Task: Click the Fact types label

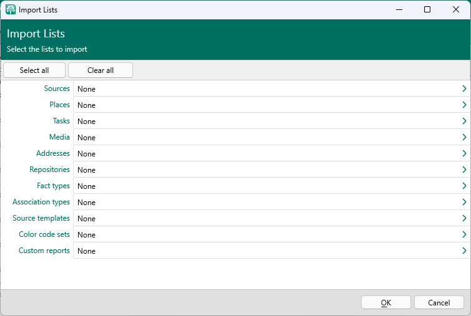Action: click(x=53, y=186)
